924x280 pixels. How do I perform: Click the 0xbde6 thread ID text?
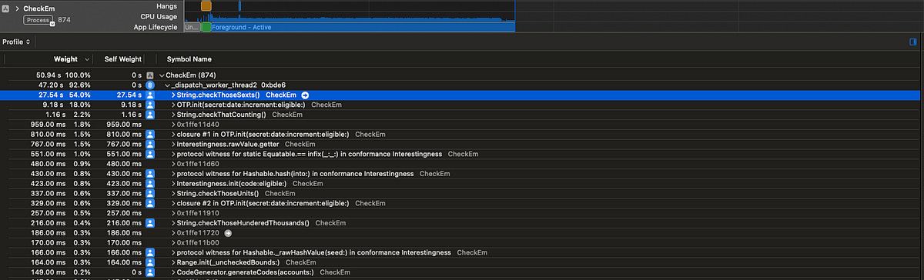[x=273, y=85]
